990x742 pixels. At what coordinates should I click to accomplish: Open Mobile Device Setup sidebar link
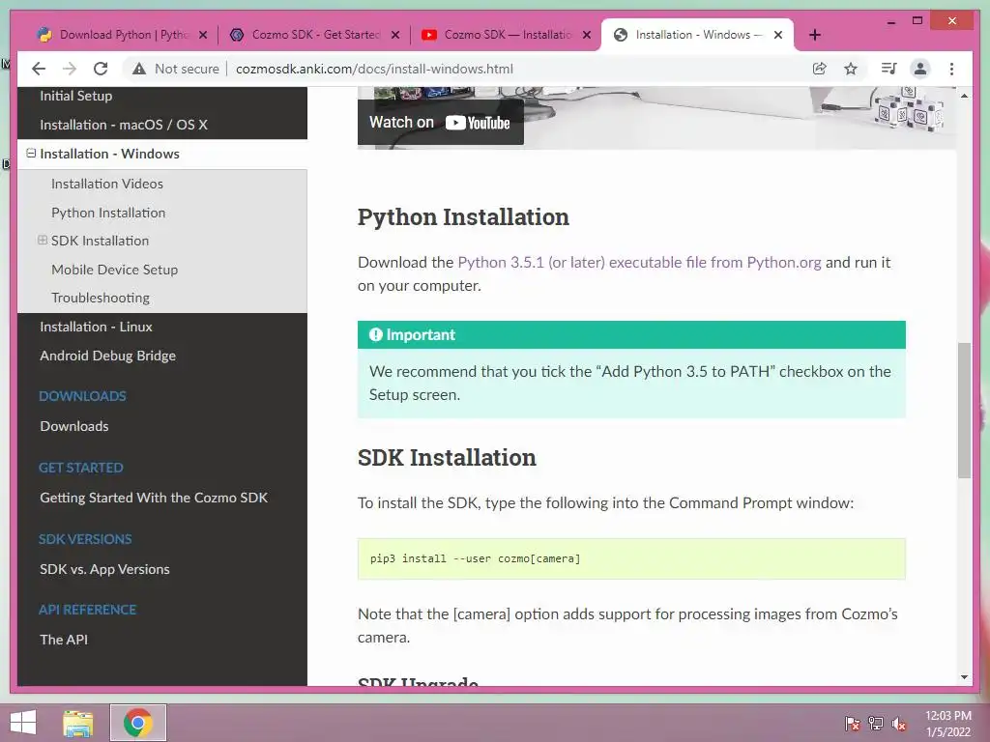tap(114, 270)
